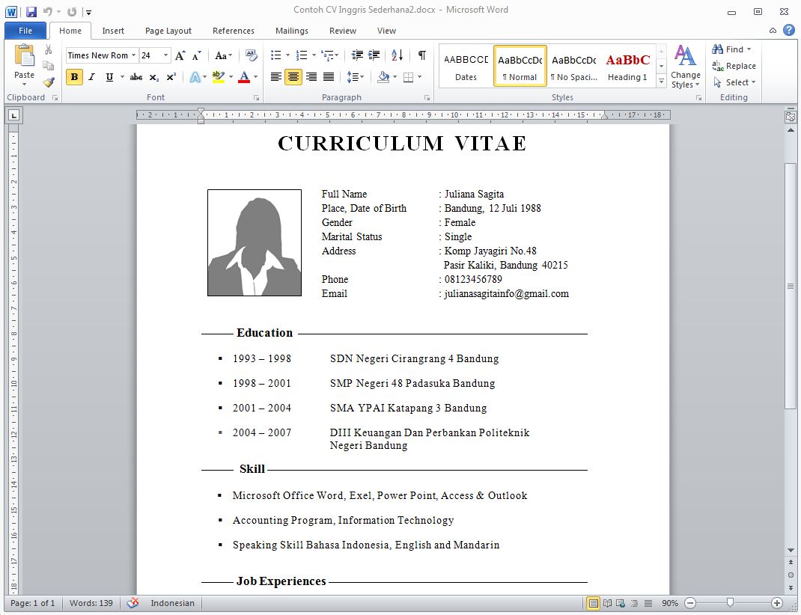Select the Format Painter brush
This screenshot has width=801, height=615.
(49, 82)
